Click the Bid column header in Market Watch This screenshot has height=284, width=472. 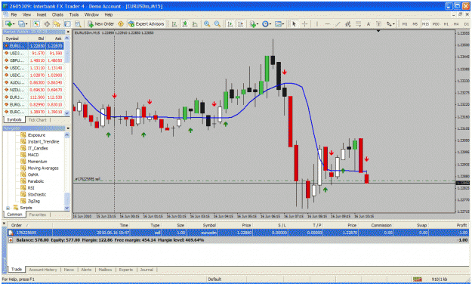pyautogui.click(x=41, y=39)
